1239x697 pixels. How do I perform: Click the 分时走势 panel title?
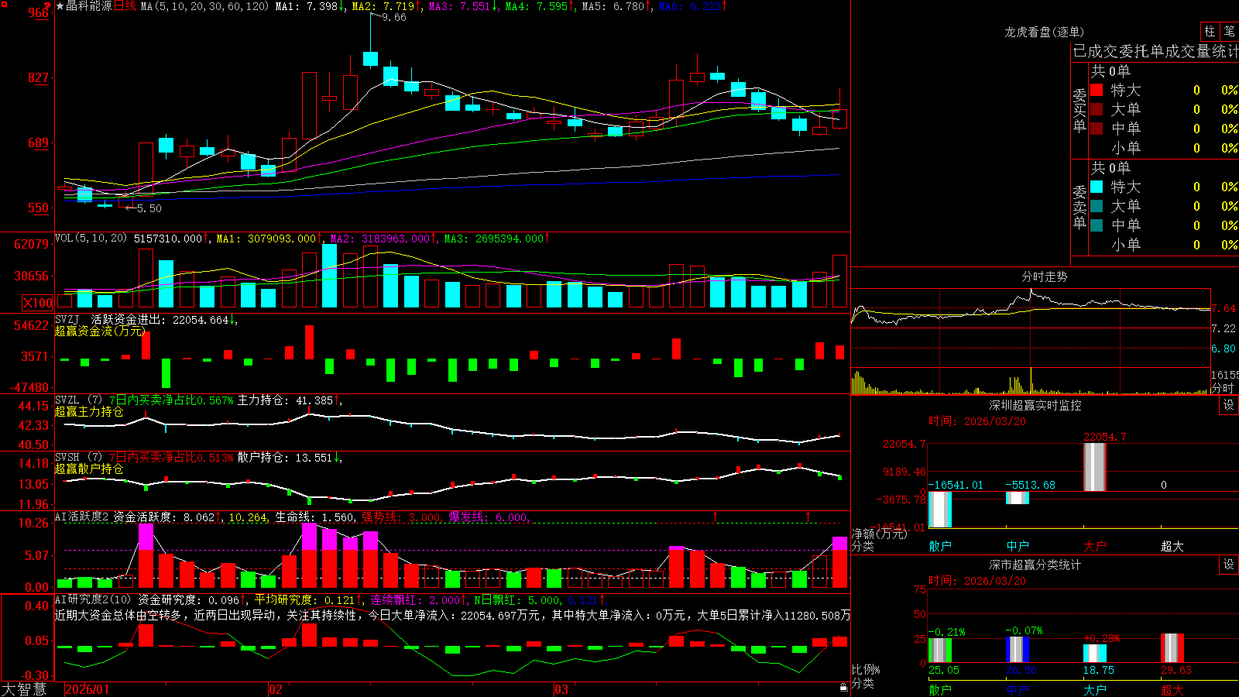tap(1045, 276)
